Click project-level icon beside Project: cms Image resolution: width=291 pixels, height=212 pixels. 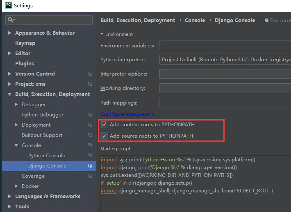click(x=90, y=84)
